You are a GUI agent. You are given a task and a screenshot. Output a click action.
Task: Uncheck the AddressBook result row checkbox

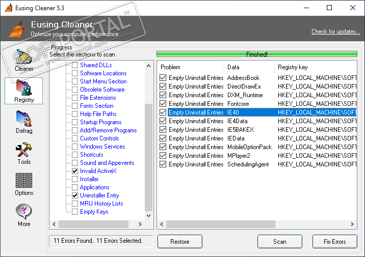click(x=163, y=78)
